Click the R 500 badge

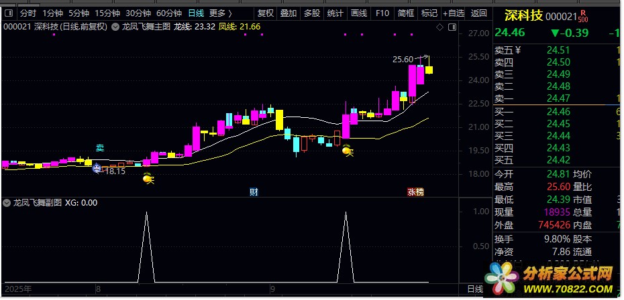(584, 17)
